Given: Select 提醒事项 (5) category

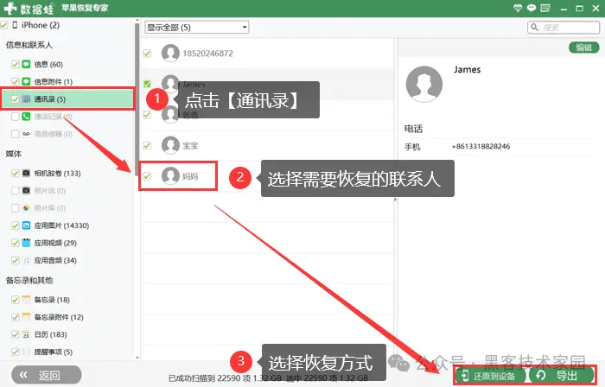Looking at the screenshot, I should click(x=53, y=352).
